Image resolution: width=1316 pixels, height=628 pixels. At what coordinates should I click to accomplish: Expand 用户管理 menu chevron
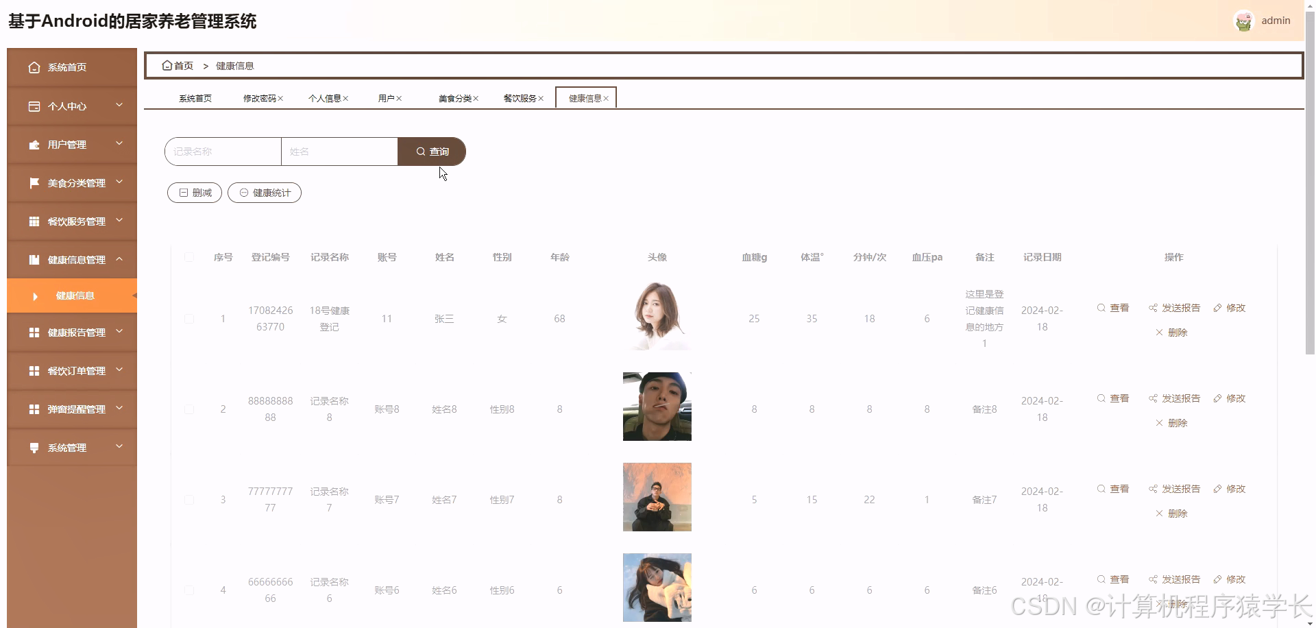pos(119,144)
